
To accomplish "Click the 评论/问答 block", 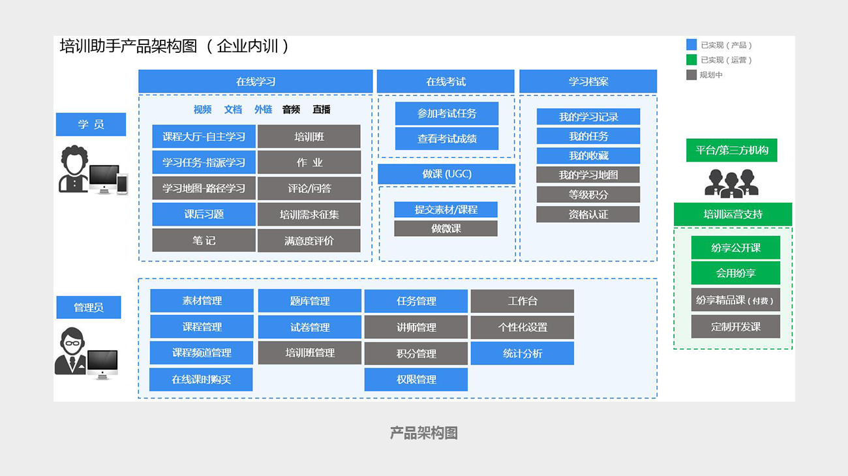I will [309, 188].
